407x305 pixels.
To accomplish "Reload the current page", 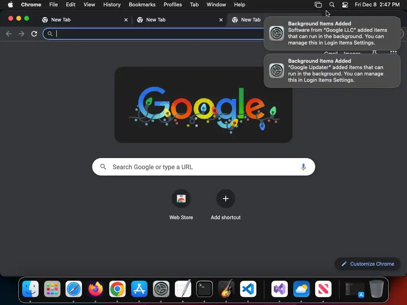I will click(34, 34).
